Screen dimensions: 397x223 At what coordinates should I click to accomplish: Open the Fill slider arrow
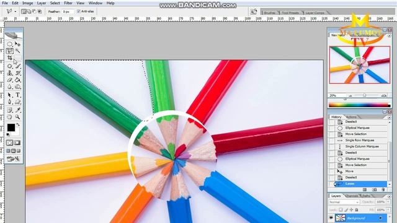point(389,210)
